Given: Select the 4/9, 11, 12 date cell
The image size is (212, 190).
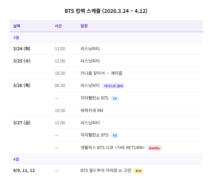Looking at the screenshot, I should tap(24, 170).
